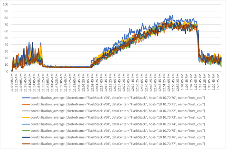Click the y-axis label 90
The width and height of the screenshot is (226, 149).
pos(7,11)
